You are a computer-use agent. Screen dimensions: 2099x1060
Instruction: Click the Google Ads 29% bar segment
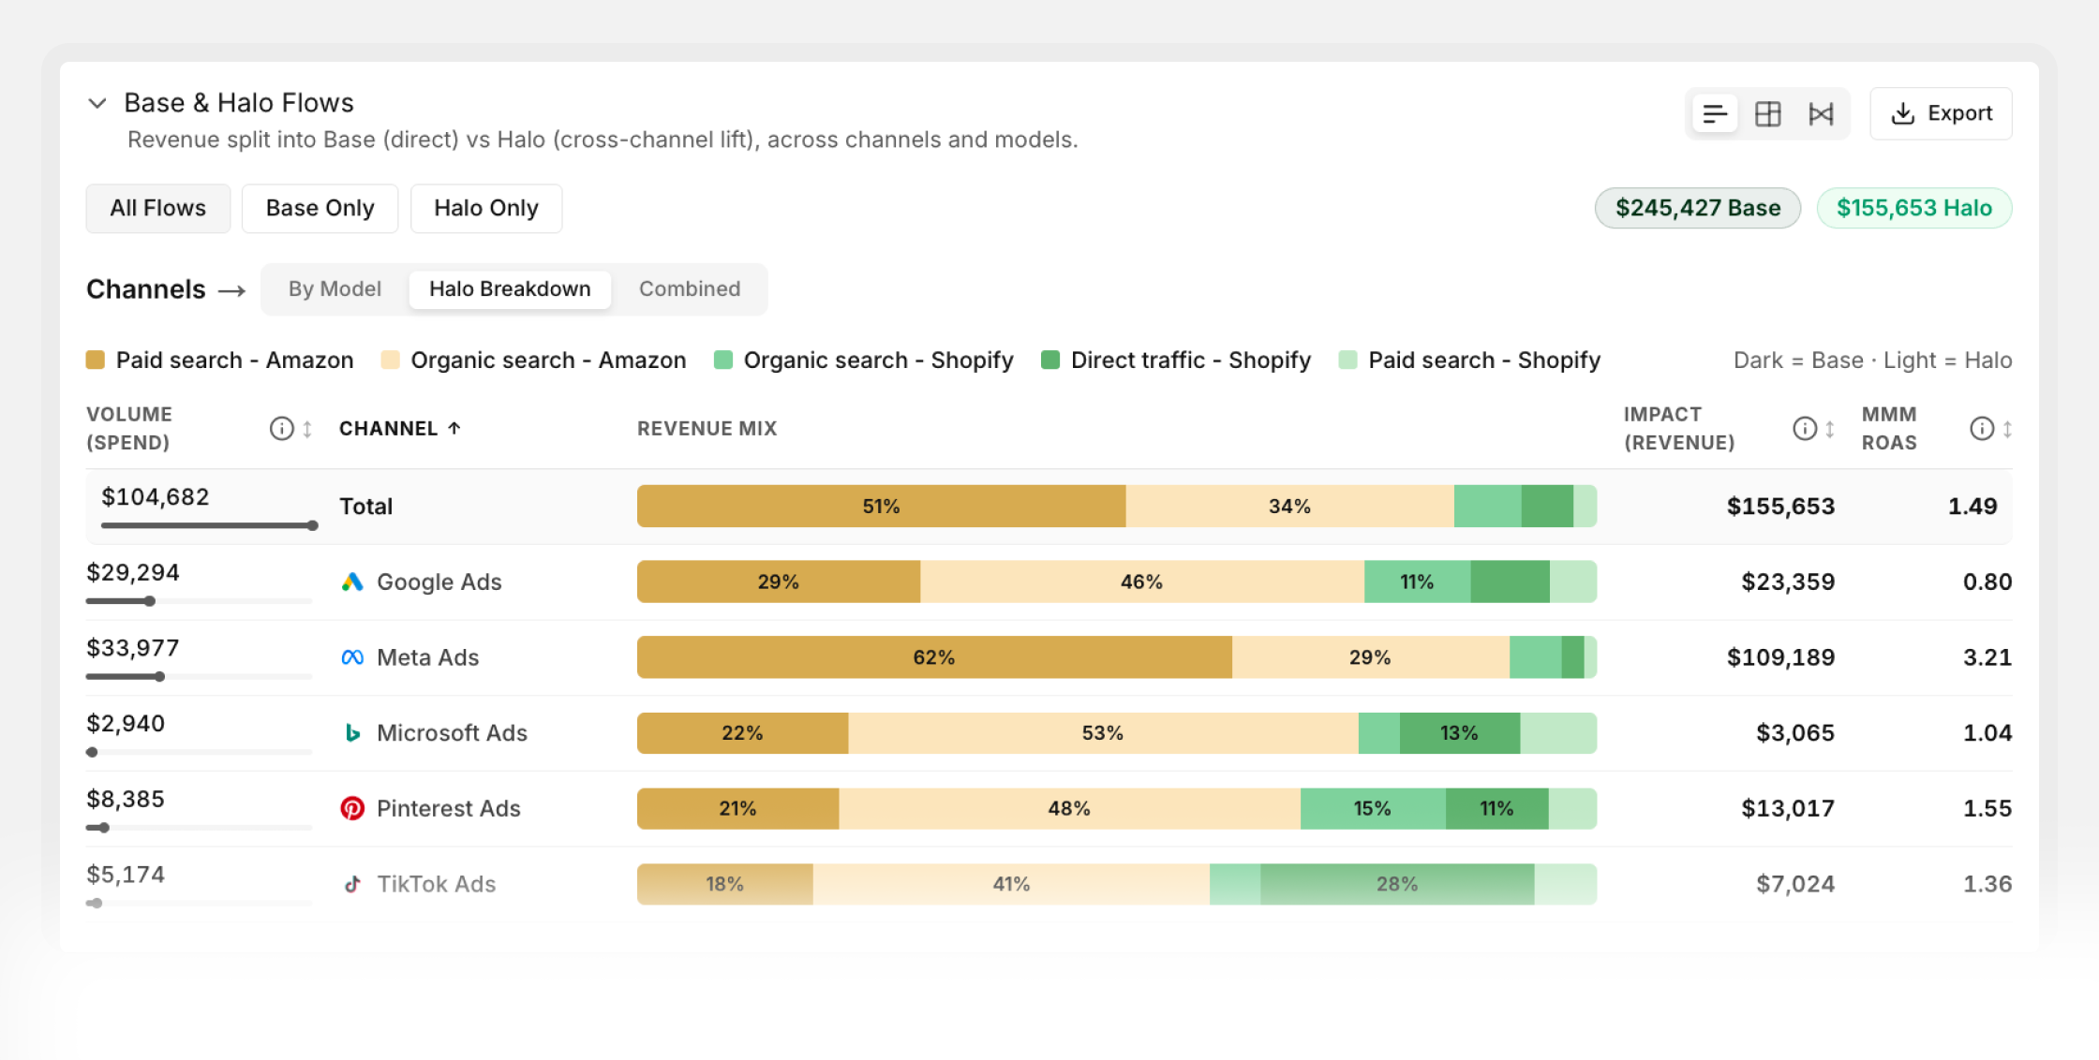779,582
